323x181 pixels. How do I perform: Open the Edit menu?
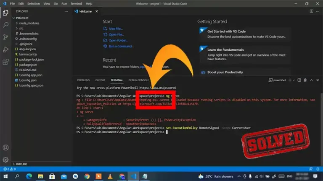tap(21, 4)
